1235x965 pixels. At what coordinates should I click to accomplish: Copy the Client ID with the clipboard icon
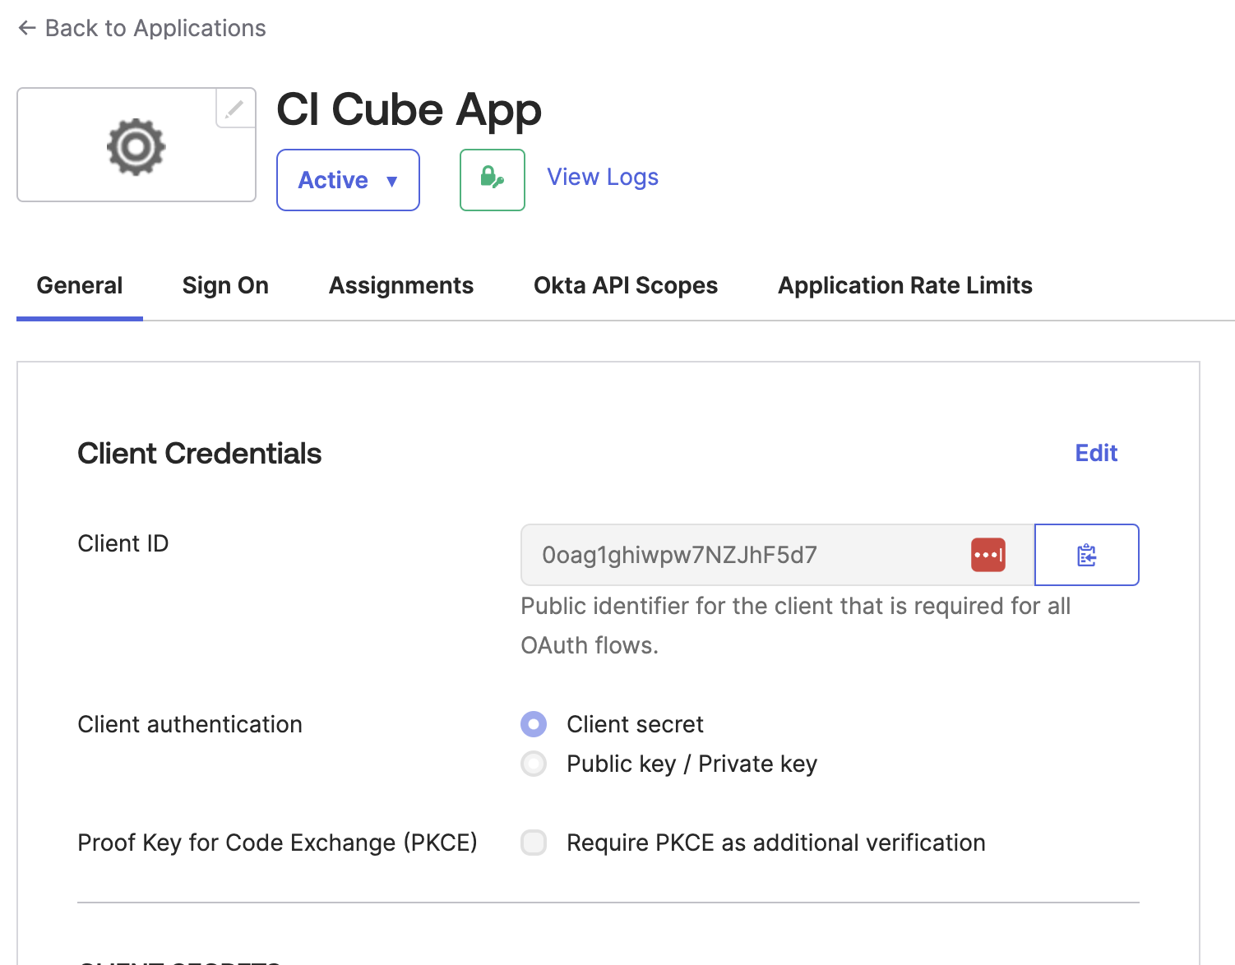click(x=1086, y=554)
